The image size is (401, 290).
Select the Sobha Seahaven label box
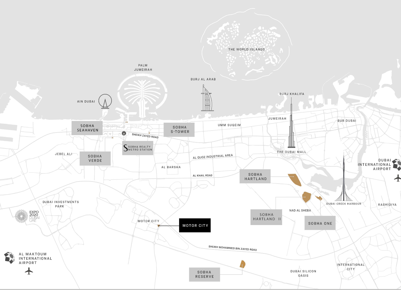coord(87,128)
